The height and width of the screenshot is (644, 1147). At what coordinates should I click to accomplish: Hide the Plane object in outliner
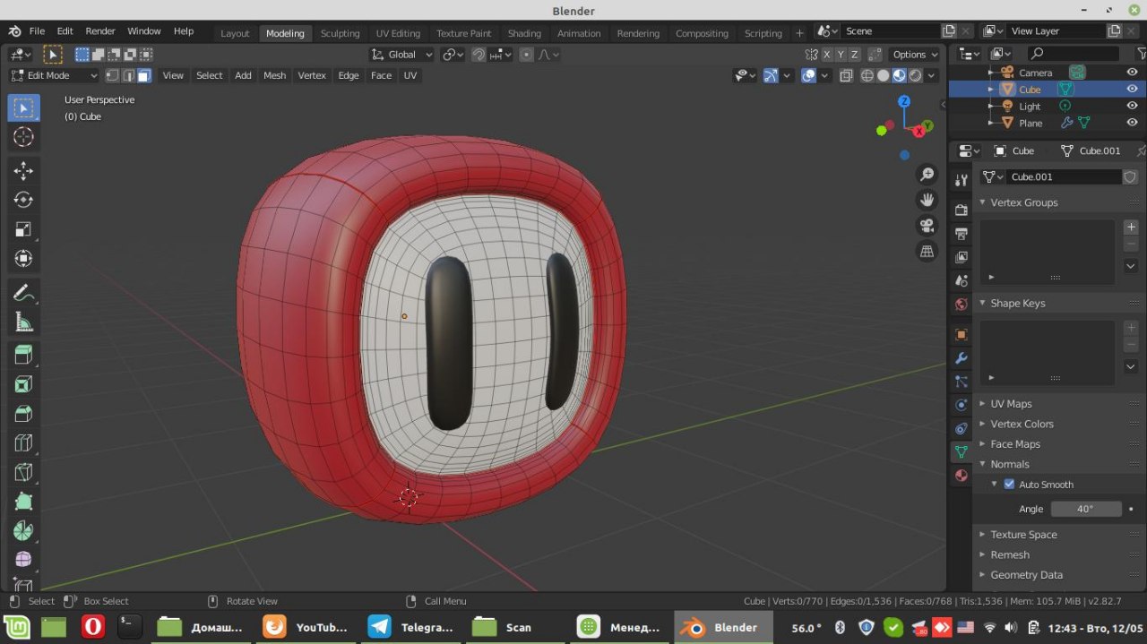1132,123
